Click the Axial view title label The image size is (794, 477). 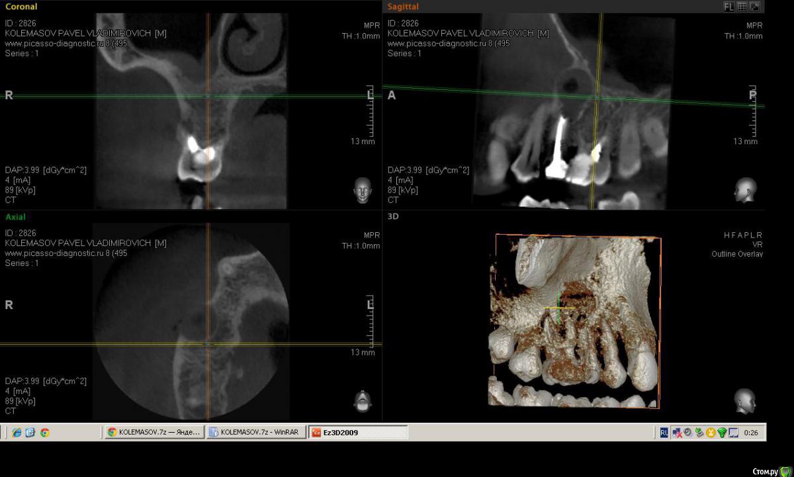(16, 217)
